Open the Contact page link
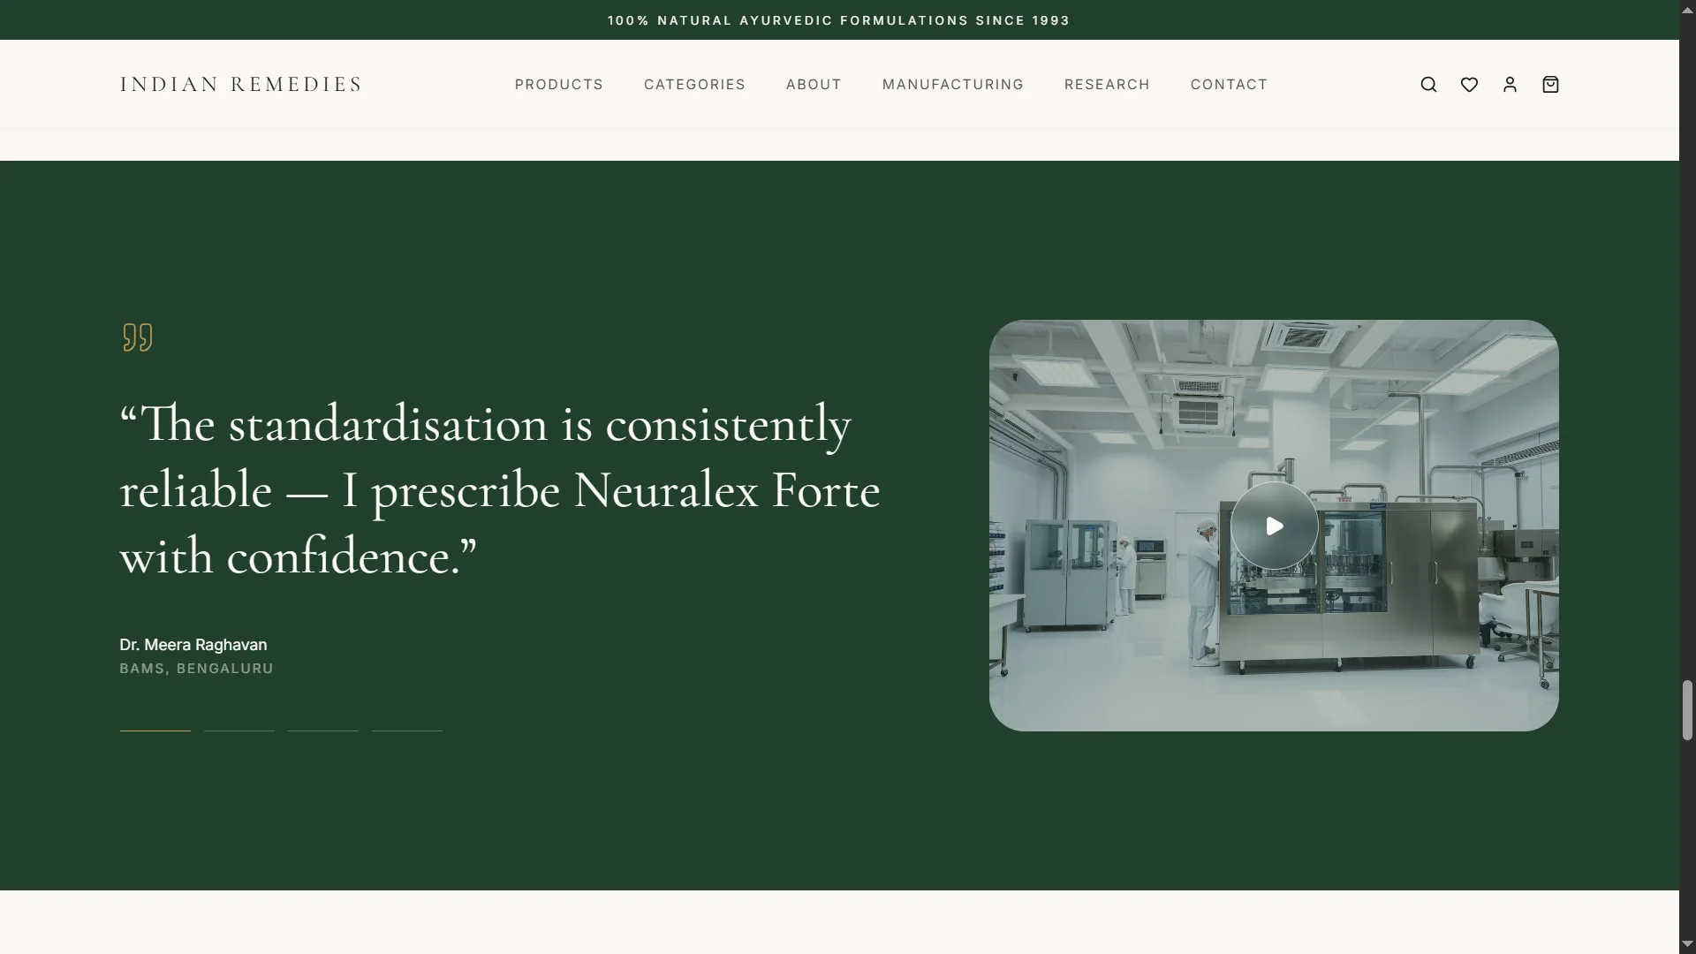Image resolution: width=1696 pixels, height=954 pixels. coord(1229,85)
